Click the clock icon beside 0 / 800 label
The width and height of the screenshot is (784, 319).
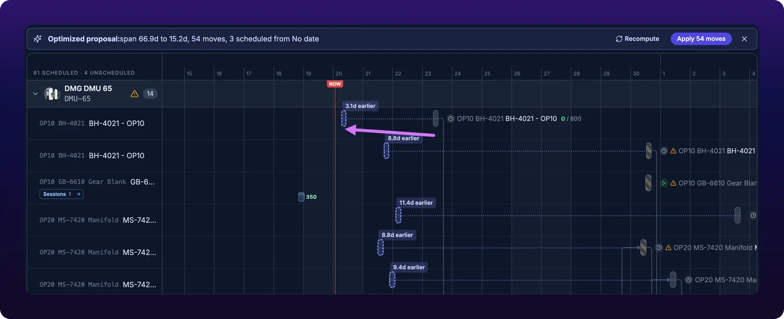(451, 118)
